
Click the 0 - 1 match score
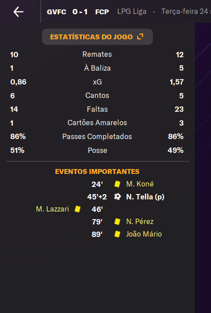click(80, 12)
